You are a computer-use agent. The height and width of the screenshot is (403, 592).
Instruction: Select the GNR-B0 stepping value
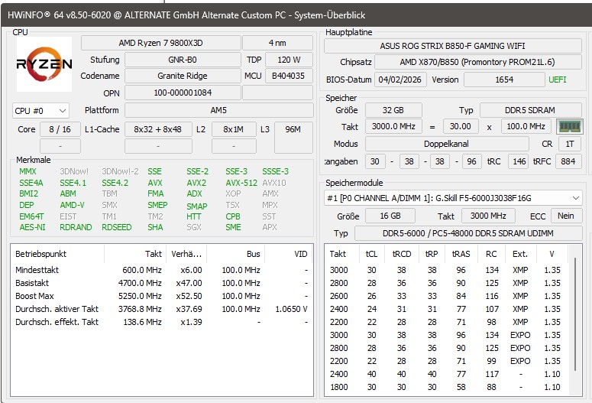pyautogui.click(x=183, y=60)
